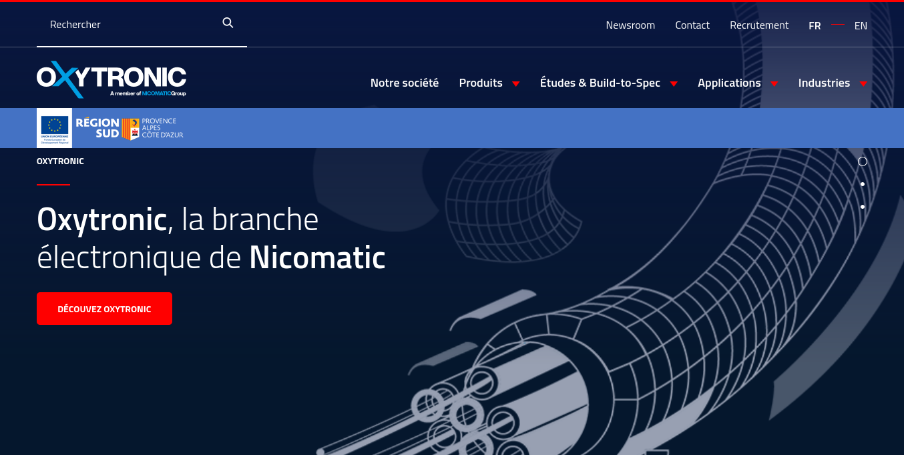Select the FR language option
Image resolution: width=912 pixels, height=455 pixels.
[815, 26]
